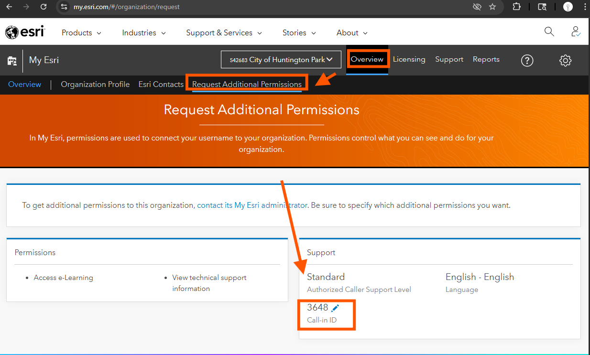Open the Overview sub-navigation link
This screenshot has width=590, height=355.
point(25,84)
